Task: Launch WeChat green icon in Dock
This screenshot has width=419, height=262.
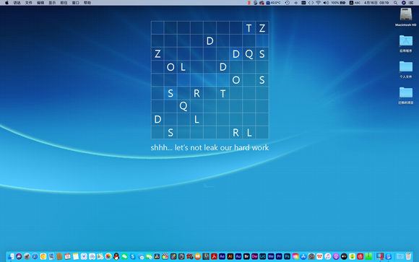Action: (124, 257)
